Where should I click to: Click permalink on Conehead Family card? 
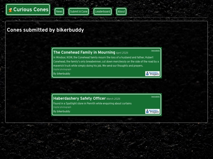(x=155, y=51)
